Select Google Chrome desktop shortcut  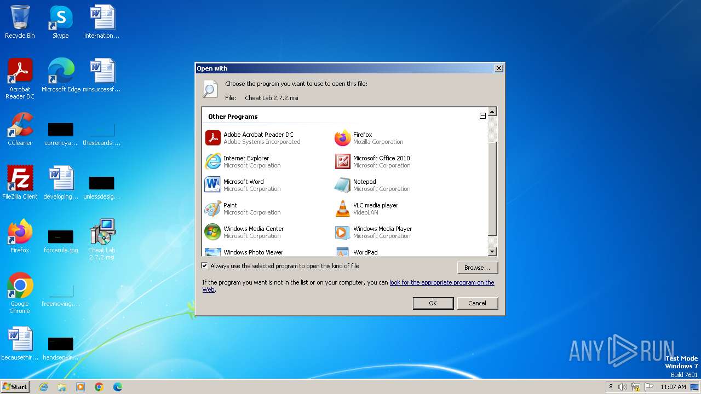click(x=20, y=293)
